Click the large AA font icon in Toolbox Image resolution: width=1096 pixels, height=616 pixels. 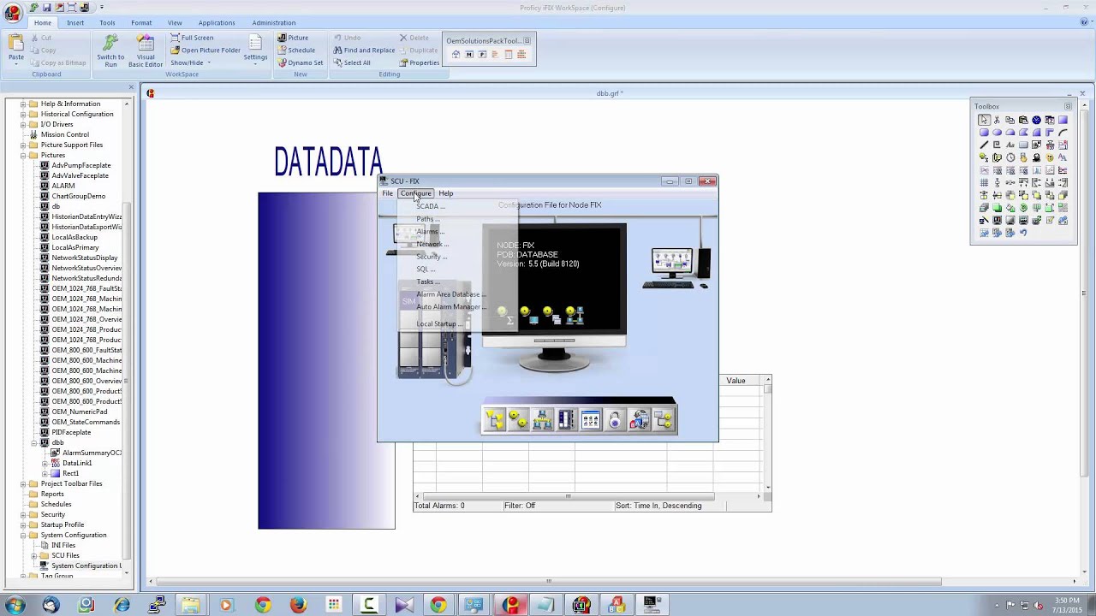(1063, 157)
